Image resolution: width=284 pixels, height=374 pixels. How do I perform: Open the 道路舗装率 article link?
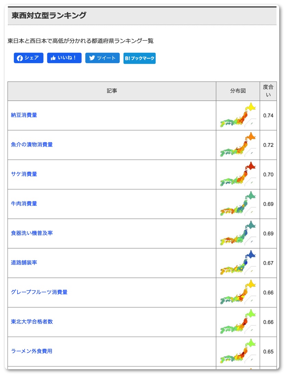coord(24,262)
